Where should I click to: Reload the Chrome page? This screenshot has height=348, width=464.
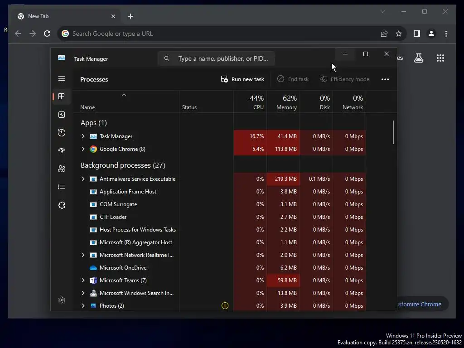click(47, 34)
